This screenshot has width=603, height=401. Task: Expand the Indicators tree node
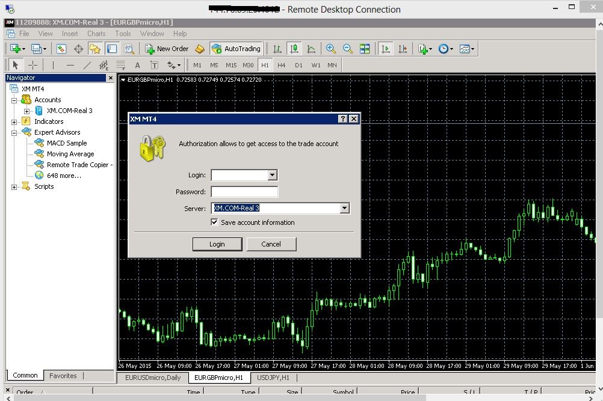14,122
